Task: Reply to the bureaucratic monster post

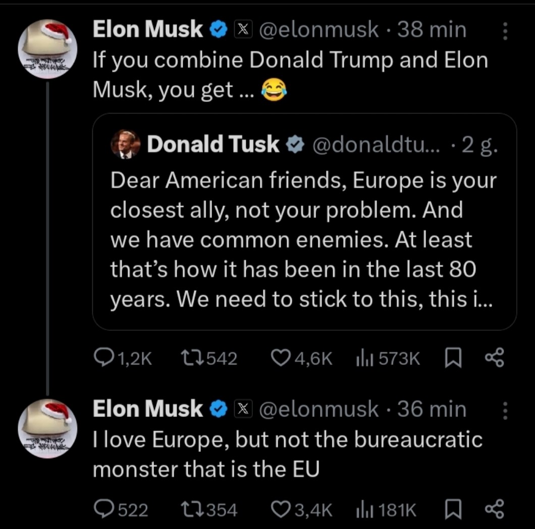Action: coord(104,510)
